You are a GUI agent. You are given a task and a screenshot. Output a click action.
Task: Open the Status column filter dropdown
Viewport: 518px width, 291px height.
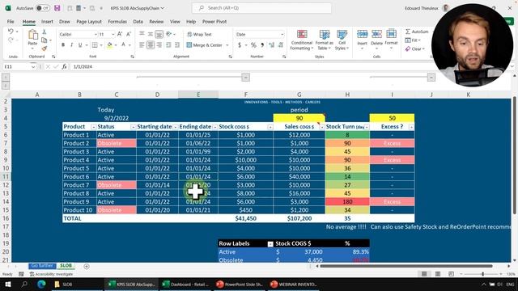pyautogui.click(x=133, y=127)
